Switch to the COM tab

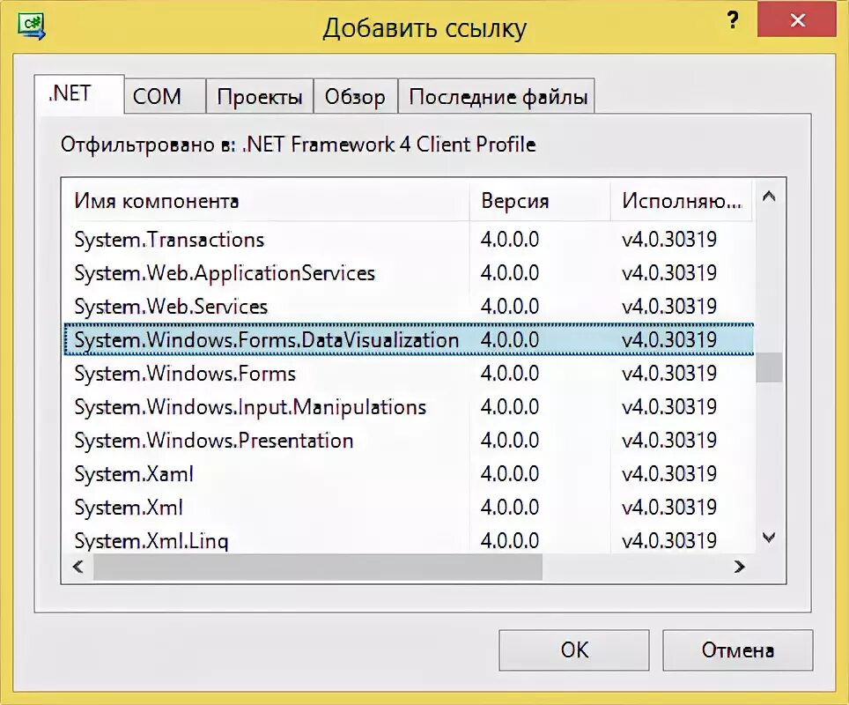pos(165,96)
